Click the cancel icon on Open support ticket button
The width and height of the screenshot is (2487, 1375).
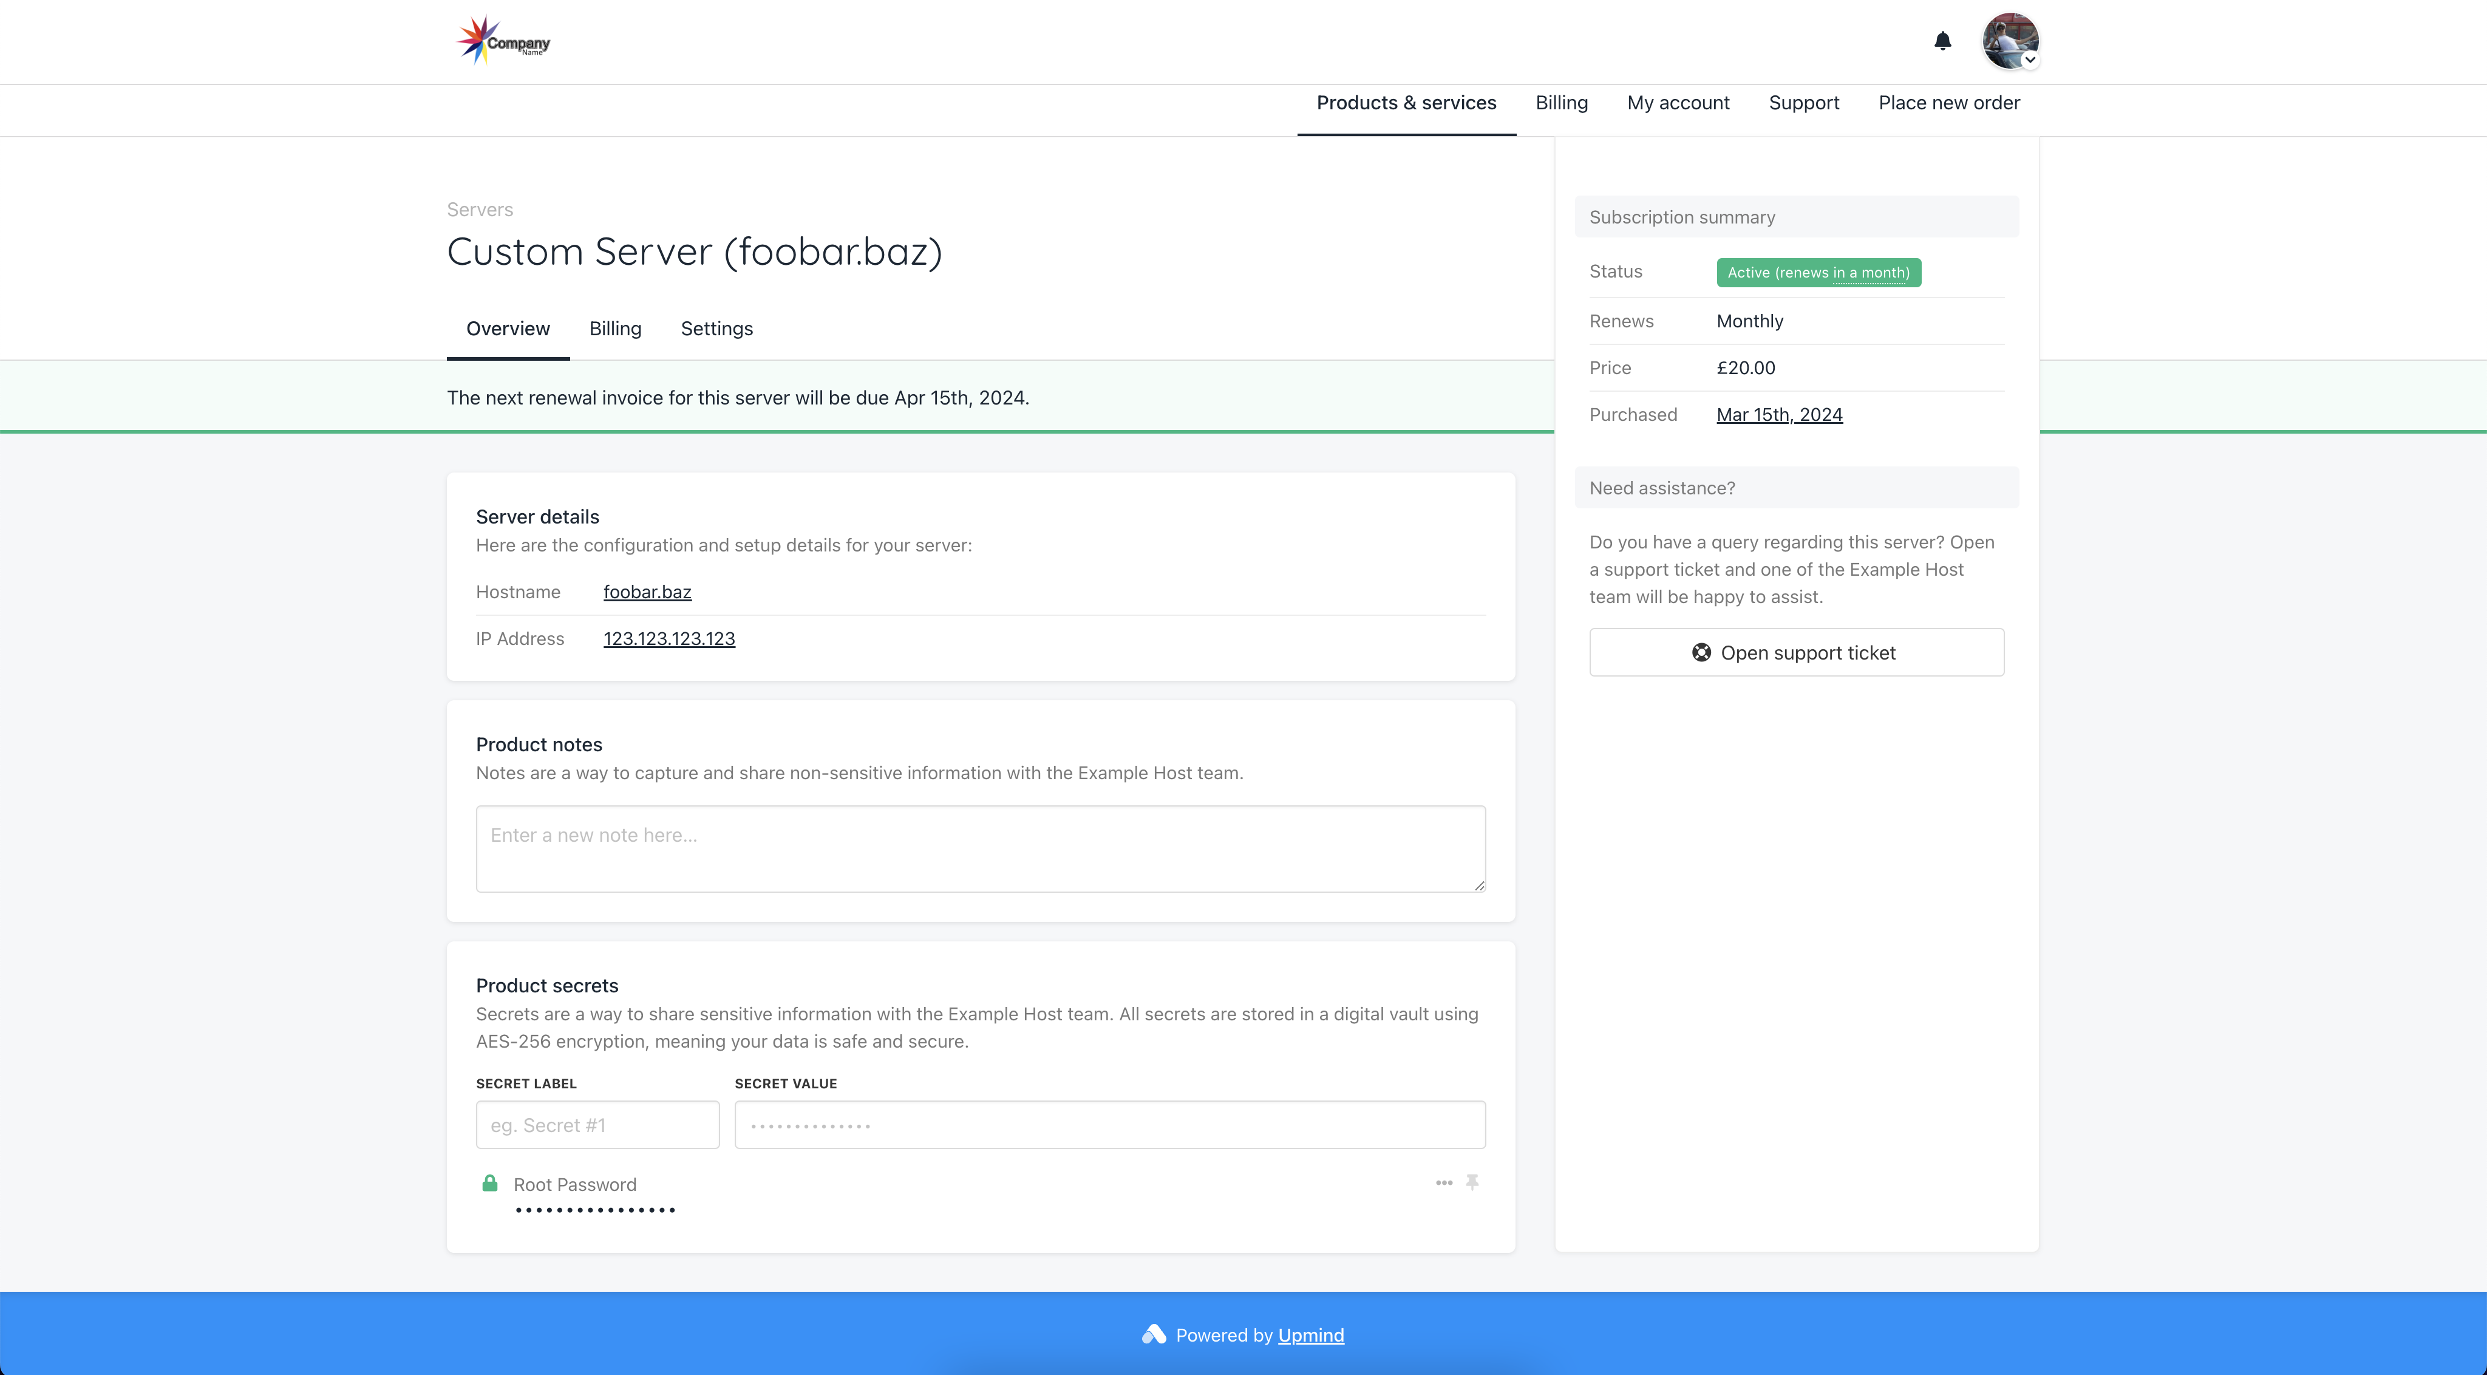1701,652
